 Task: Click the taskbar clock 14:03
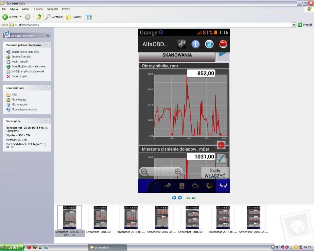click(307, 248)
